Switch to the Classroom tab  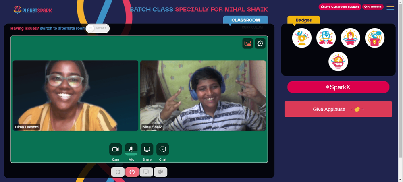(245, 20)
